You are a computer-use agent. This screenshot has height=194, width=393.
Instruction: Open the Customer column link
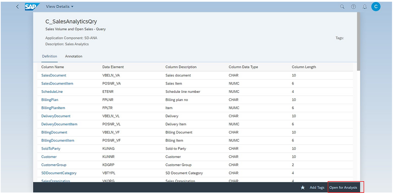(x=49, y=157)
